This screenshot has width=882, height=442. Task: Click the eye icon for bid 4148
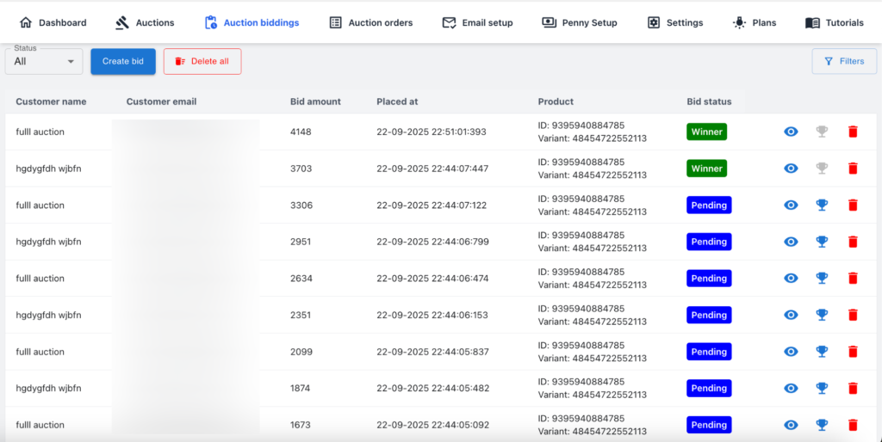click(791, 132)
